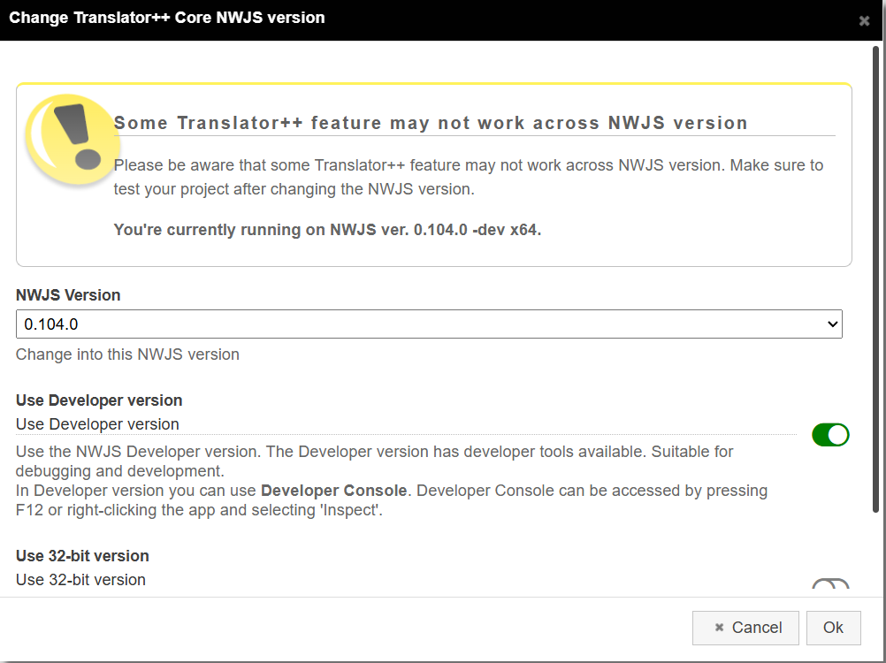Open the NWJS Version dropdown
The width and height of the screenshot is (886, 663).
tap(429, 324)
